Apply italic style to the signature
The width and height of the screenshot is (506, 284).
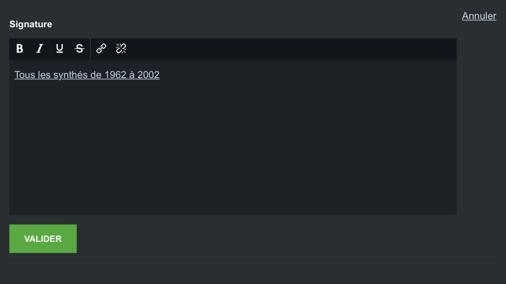[40, 48]
